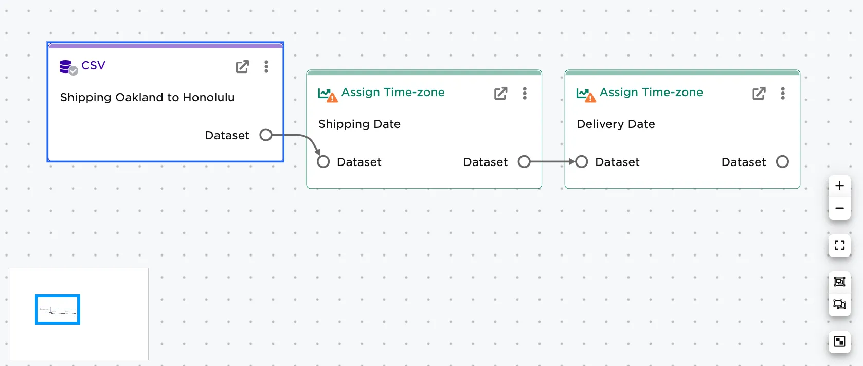Screen dimensions: 863x366
Task: Toggle the minimap visibility button
Action: point(839,342)
